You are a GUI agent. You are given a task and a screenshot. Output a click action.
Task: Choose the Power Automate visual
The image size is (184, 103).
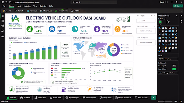tap(166, 51)
